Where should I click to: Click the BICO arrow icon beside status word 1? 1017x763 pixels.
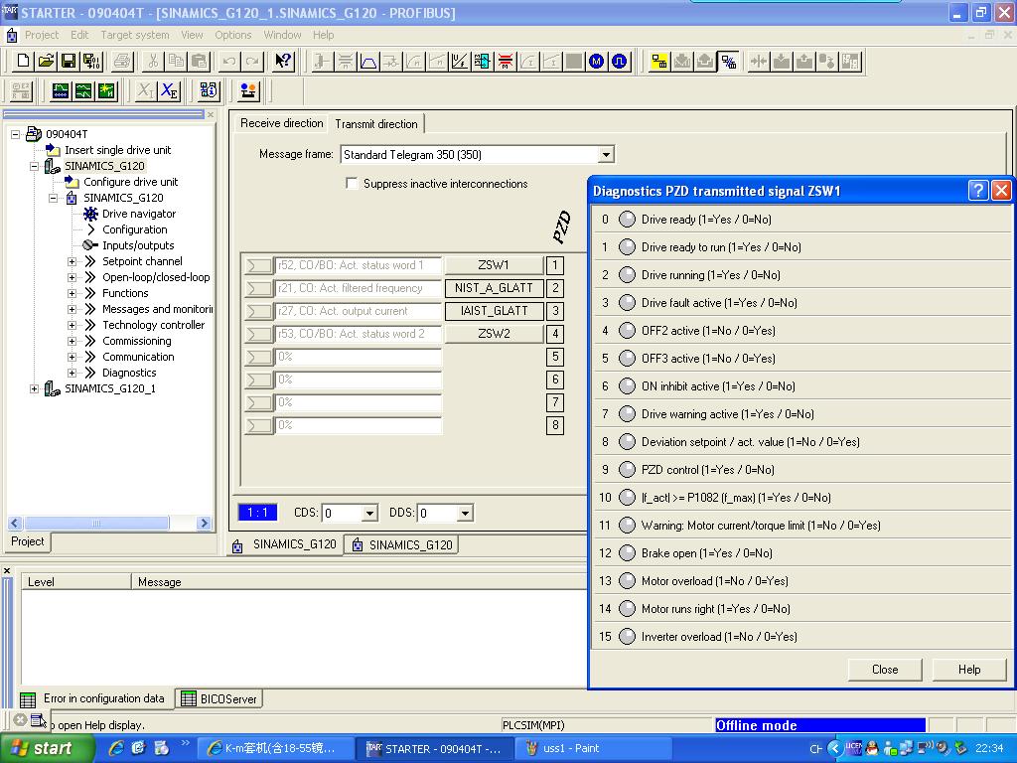259,265
